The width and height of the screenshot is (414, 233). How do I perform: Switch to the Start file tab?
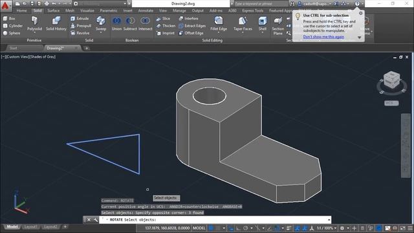coord(13,48)
